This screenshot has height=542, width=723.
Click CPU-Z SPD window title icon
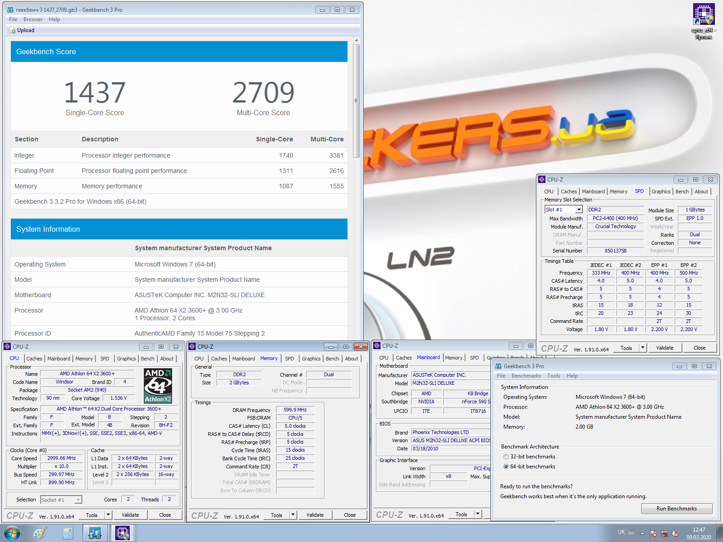[542, 179]
